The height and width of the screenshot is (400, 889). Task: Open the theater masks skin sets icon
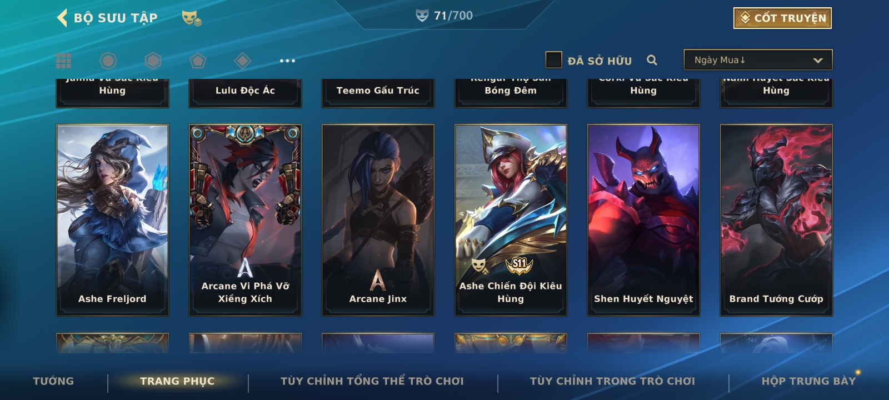point(192,18)
